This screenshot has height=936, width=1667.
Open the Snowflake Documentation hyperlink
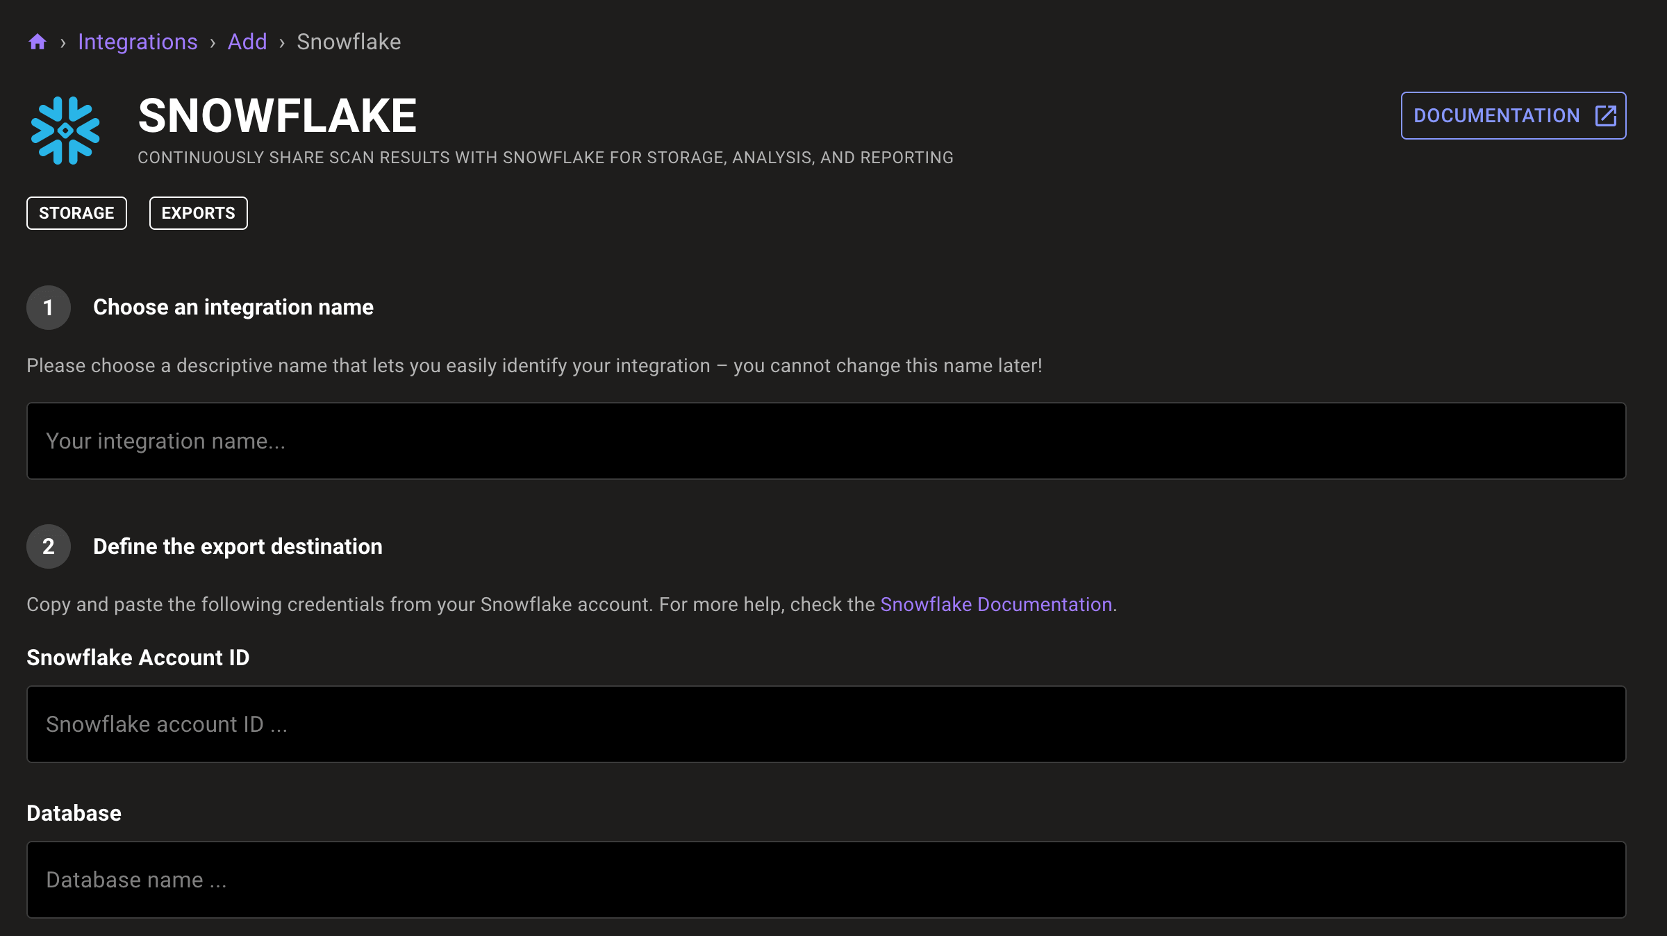click(996, 604)
